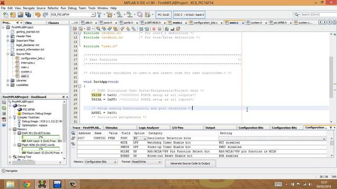Open interrupts.c in the project tree
Viewport: 337px width, 189px height.
28,63
